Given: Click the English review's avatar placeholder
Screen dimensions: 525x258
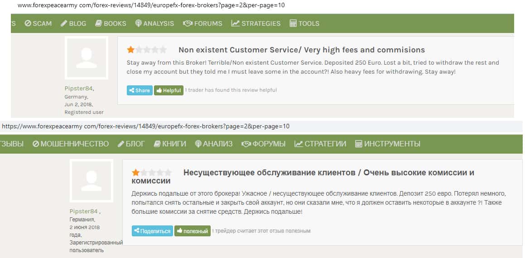Looking at the screenshot, I should 87,58.
